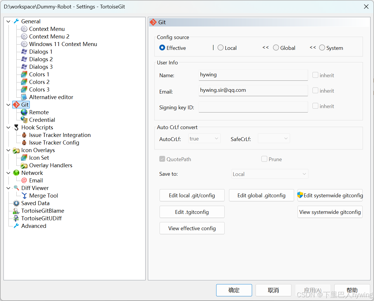Click the Advanced wrench icon
Image resolution: width=374 pixels, height=301 pixels.
16,226
